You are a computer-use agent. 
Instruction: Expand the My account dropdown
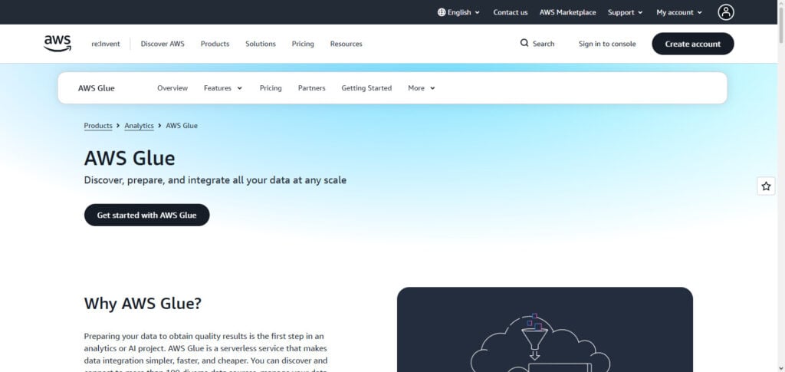(679, 12)
